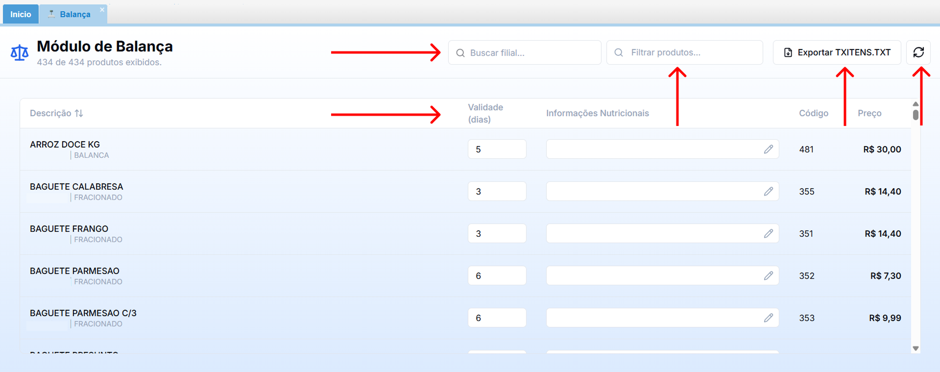The height and width of the screenshot is (372, 940).
Task: Click validity days field for ARROZ DOCE KG
Action: point(497,149)
